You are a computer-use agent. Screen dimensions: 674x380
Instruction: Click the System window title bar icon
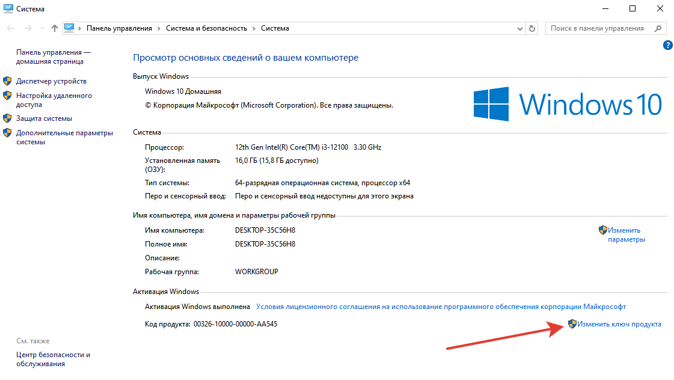coord(8,8)
